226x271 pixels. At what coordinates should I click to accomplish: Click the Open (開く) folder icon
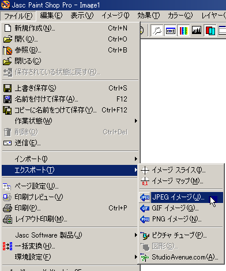click(x=7, y=39)
